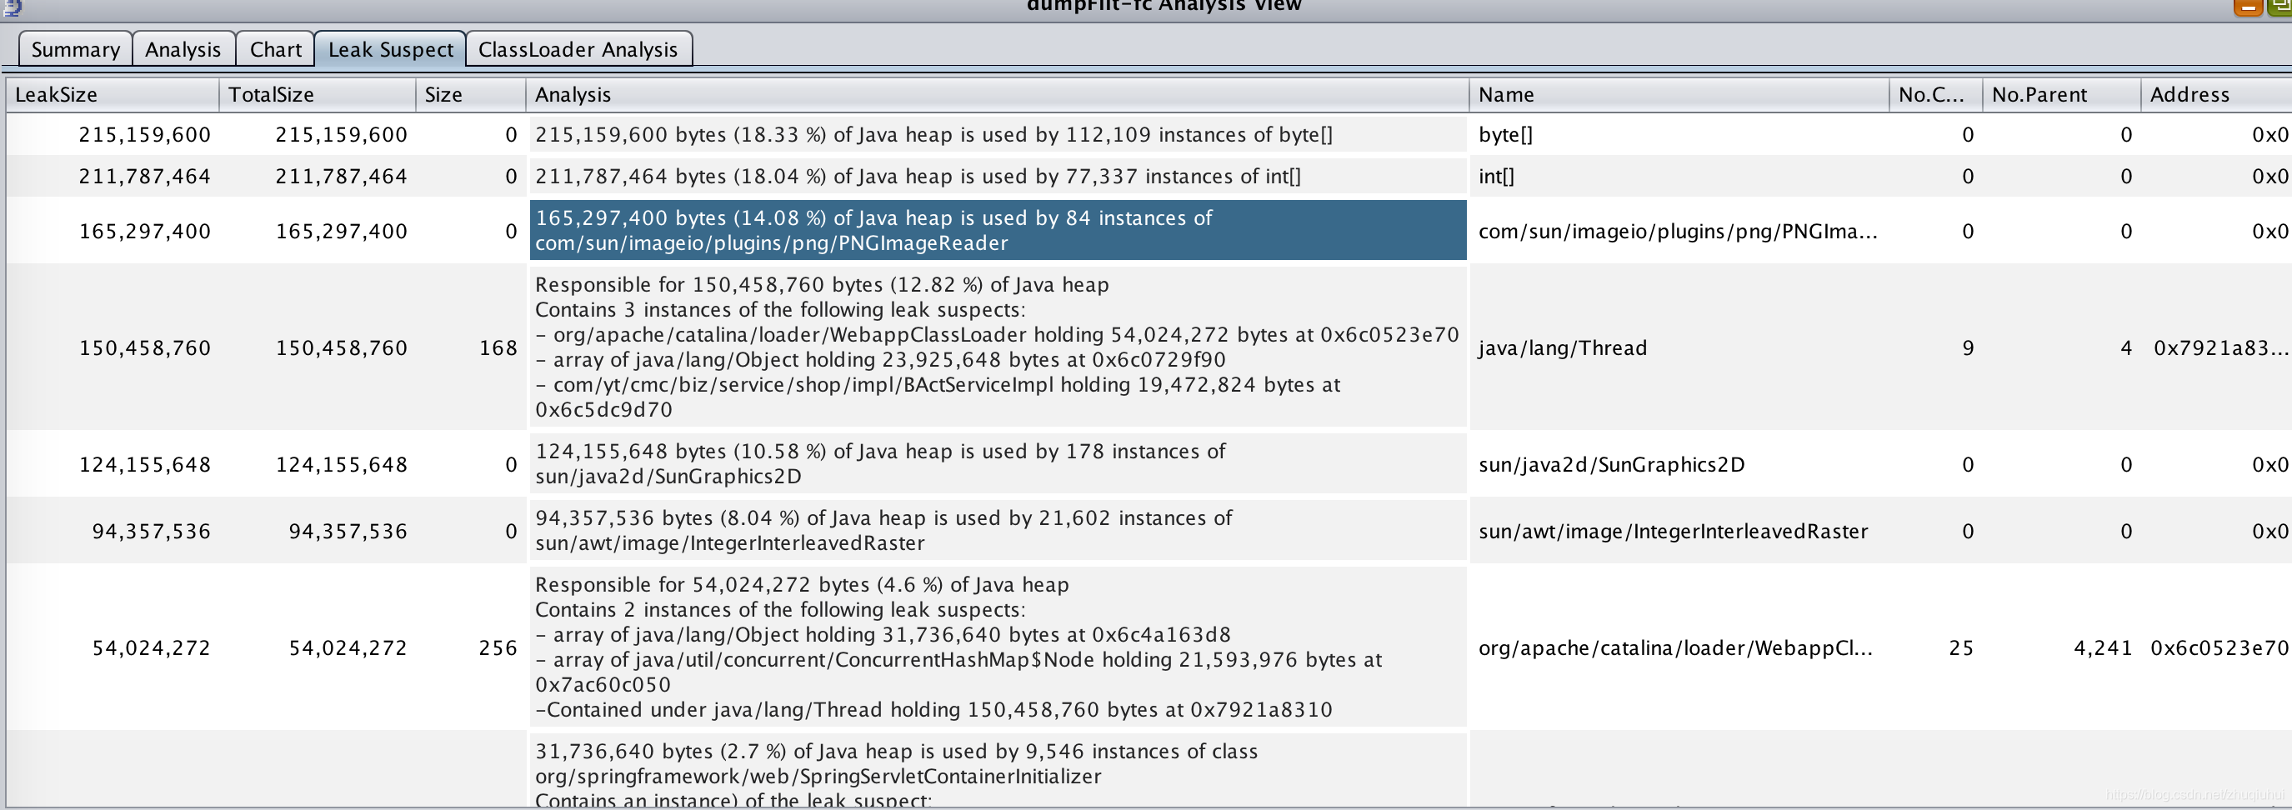Select the SpringServletContainerInitializer analysis row
Viewport: 2292px width, 810px height.
[x=998, y=771]
